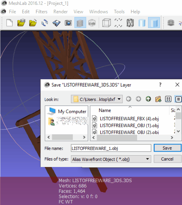Open the Render menu

point(60,12)
